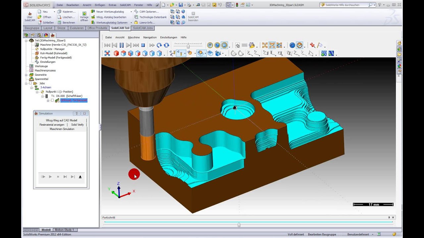Toggle the tool display highlighted icon
The height and width of the screenshot is (238, 424).
[181, 53]
